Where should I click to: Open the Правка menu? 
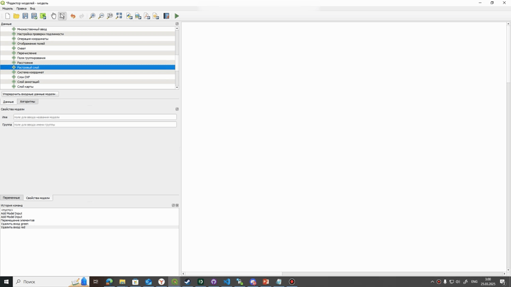pyautogui.click(x=22, y=8)
